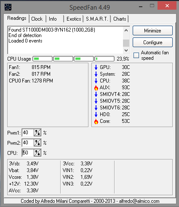This screenshot has width=179, height=207.
Task: Click the log scroll-down arrow
Action: [126, 50]
